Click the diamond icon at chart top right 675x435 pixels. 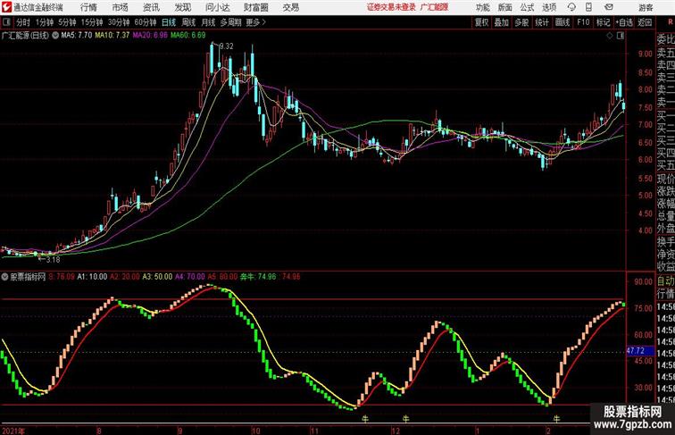coord(610,36)
